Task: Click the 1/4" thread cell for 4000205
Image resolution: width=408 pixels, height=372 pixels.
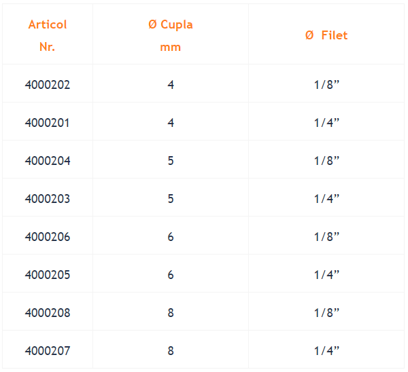Action: 326,275
